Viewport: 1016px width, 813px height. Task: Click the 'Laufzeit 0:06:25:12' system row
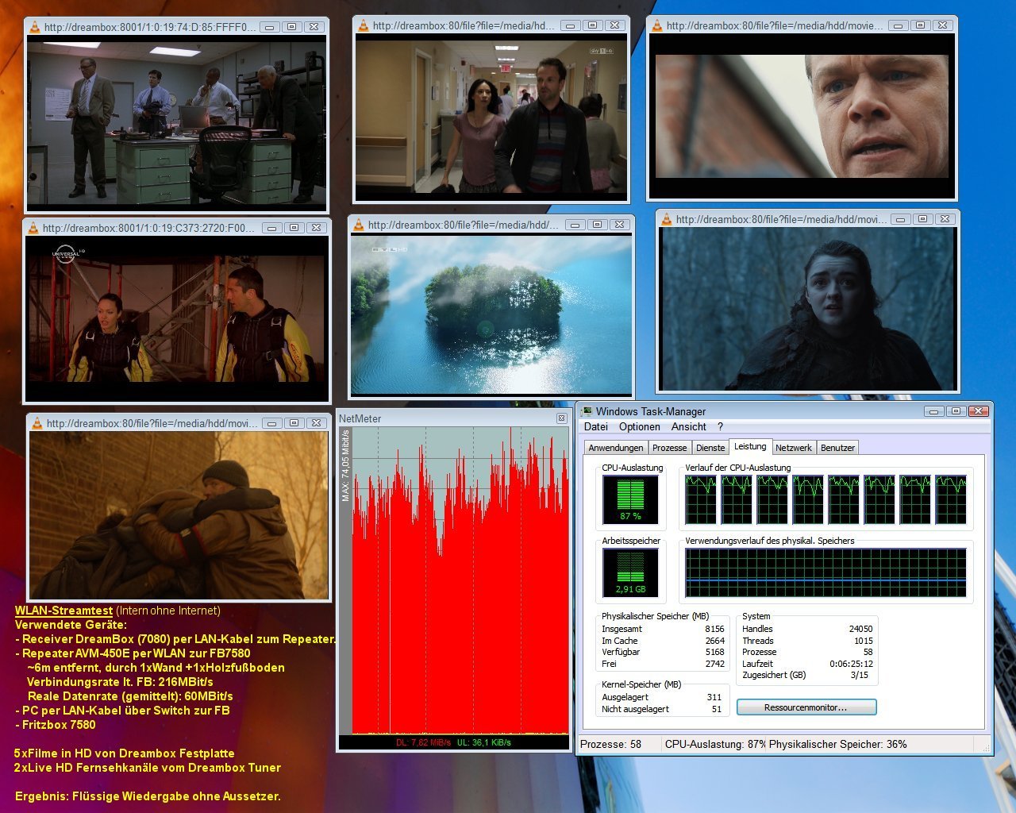tap(807, 664)
